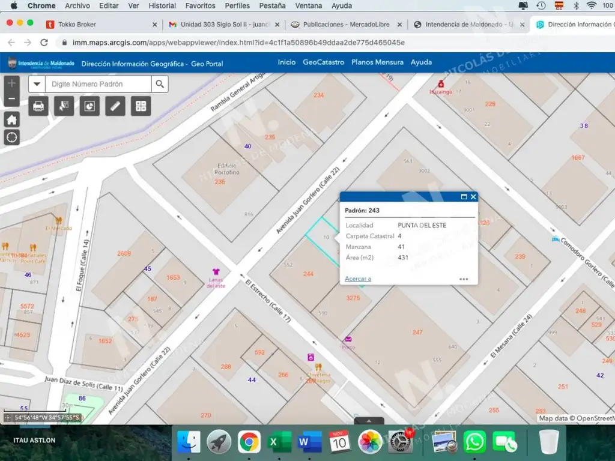Screen dimensions: 615x461
Task: Open the Planos Mensura menu item
Action: click(377, 62)
